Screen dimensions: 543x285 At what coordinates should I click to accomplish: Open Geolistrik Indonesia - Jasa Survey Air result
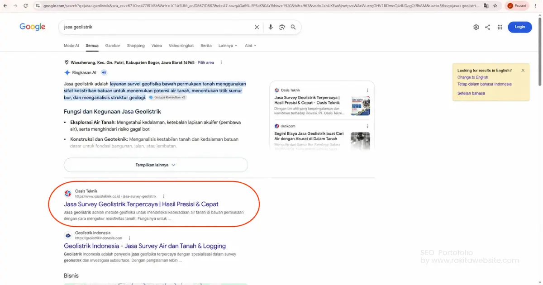pyautogui.click(x=145, y=246)
